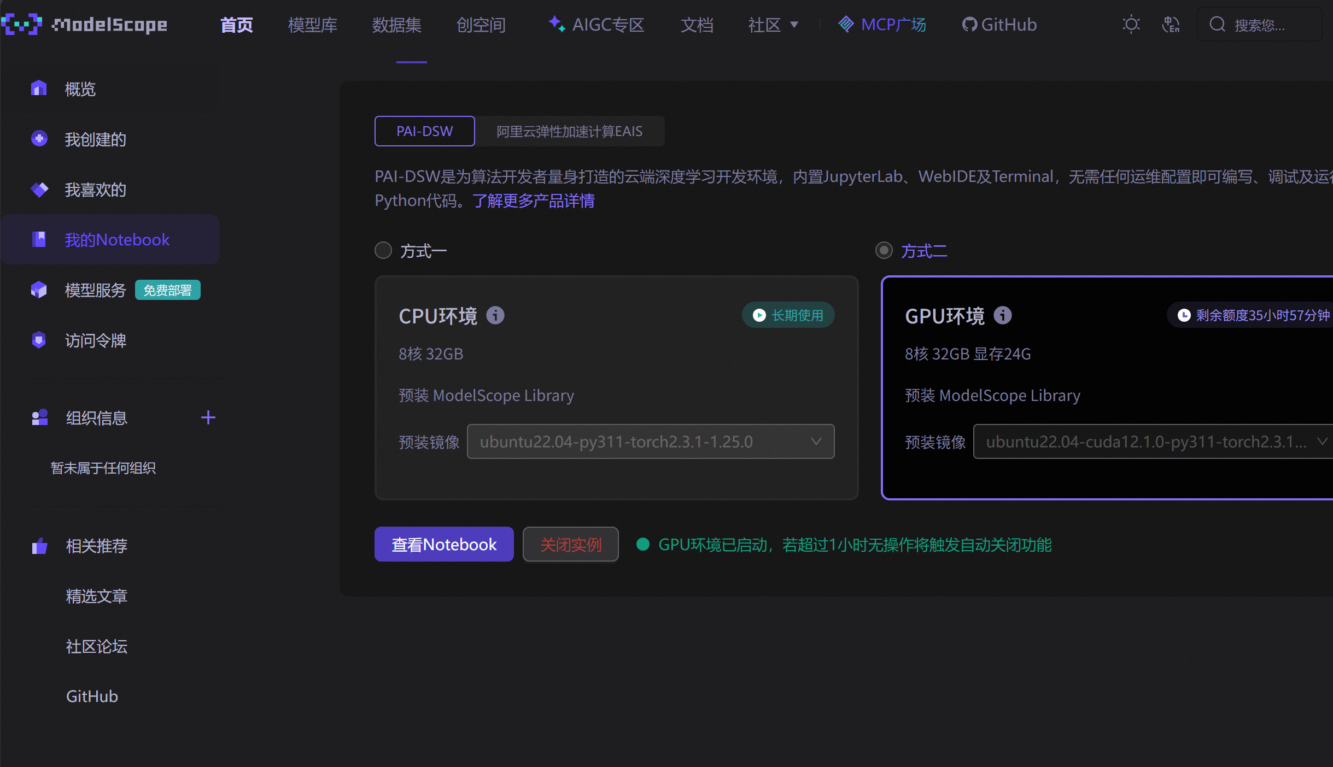Click the 相关推荐 thumbs-up icon
Image resolution: width=1333 pixels, height=767 pixels.
(39, 545)
